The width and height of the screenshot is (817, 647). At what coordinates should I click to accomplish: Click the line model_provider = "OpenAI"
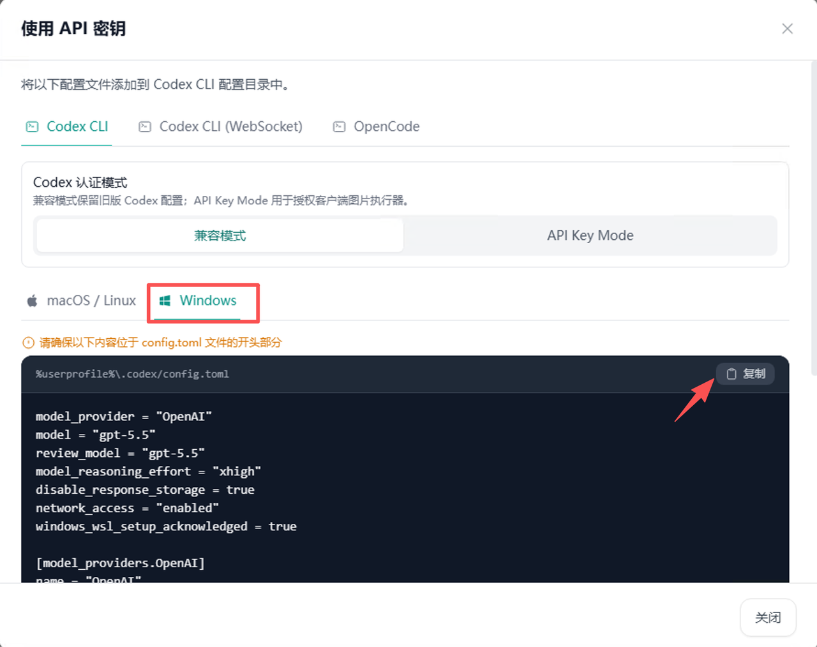[124, 417]
